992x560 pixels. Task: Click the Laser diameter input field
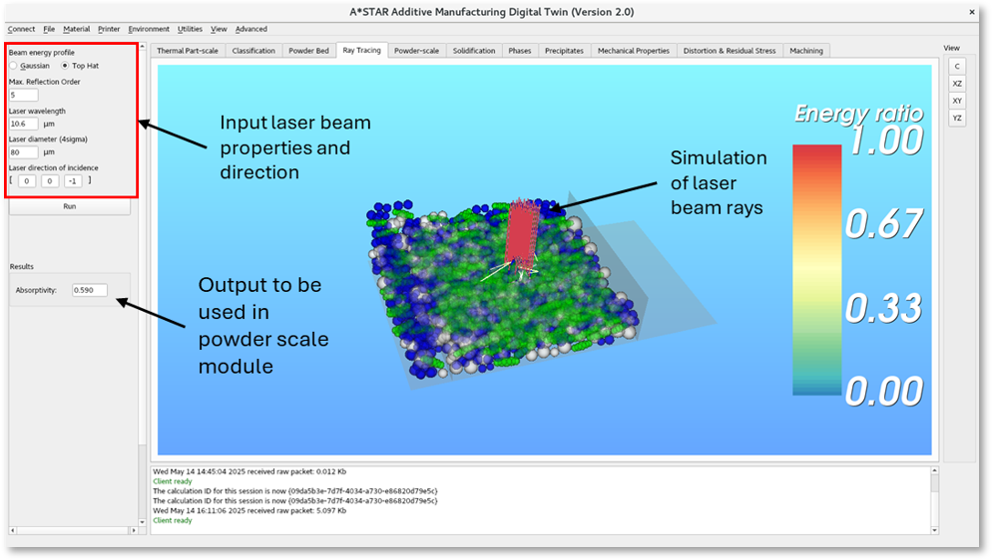click(23, 152)
